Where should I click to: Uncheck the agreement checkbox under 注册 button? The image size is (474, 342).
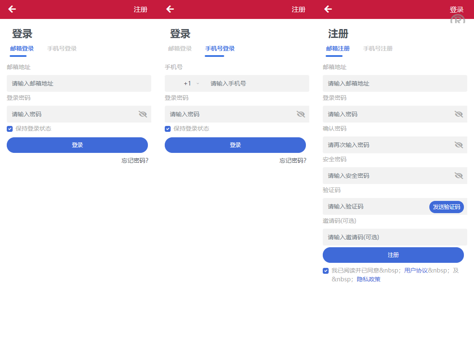326,271
